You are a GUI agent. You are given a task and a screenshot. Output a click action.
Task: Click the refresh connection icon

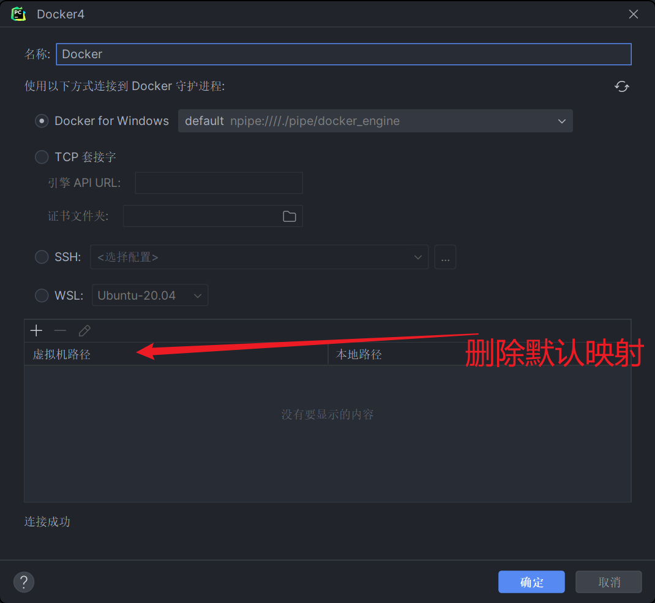[621, 86]
